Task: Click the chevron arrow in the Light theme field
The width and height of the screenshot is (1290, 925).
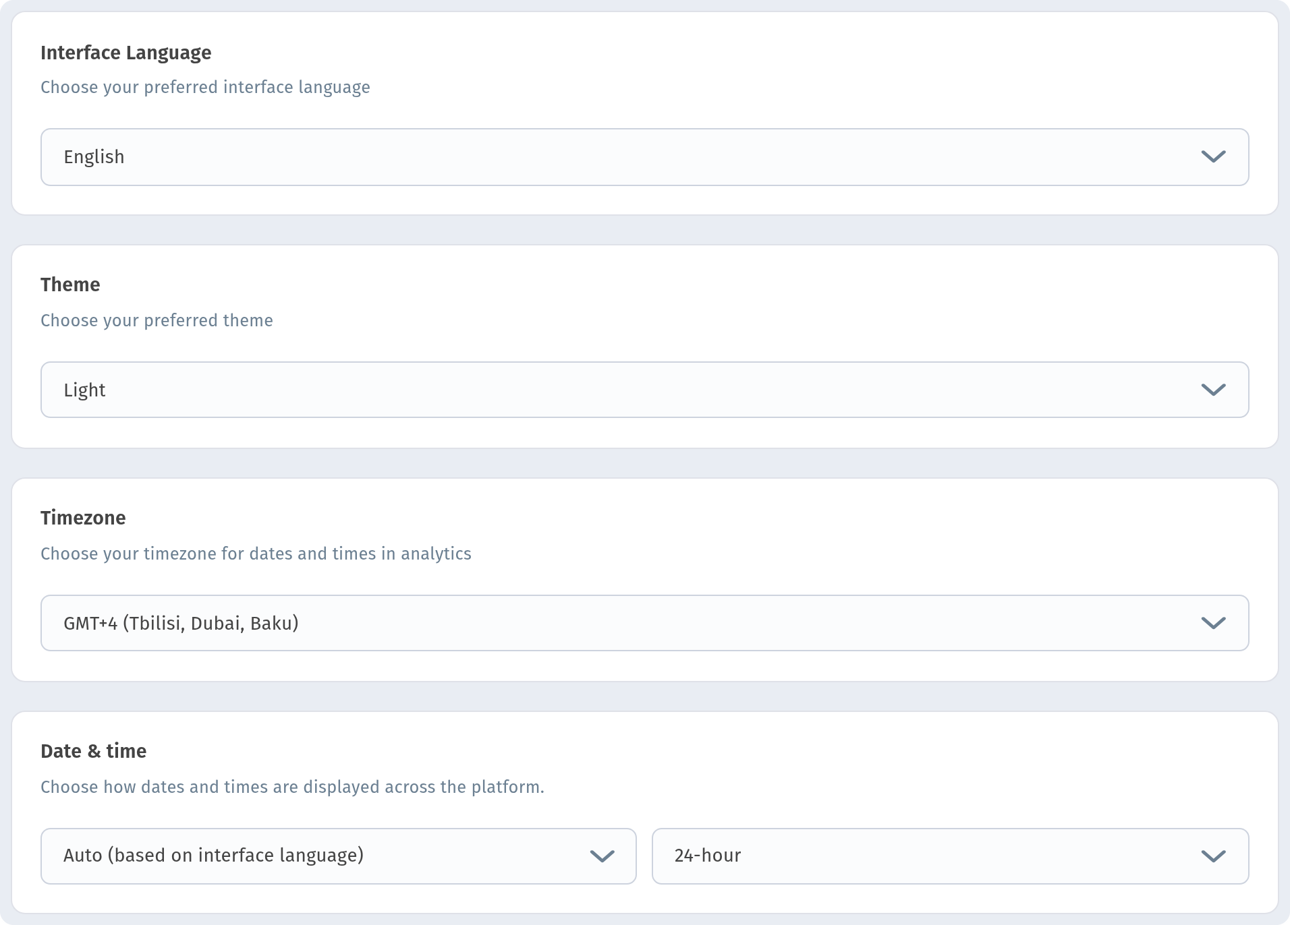Action: pos(1213,390)
